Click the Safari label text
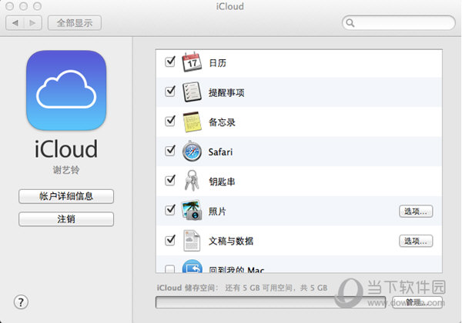 220,152
